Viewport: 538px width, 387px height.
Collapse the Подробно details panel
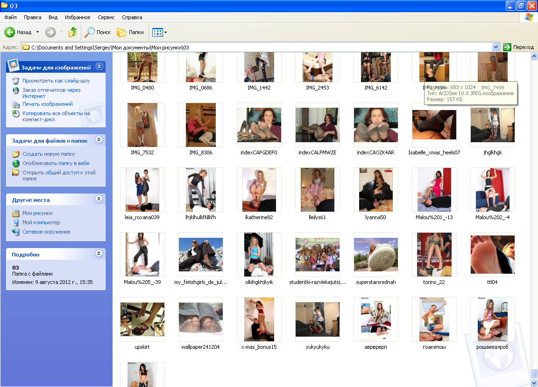[99, 254]
